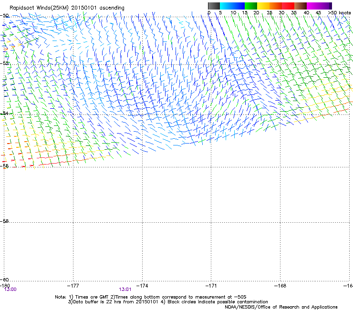353x310 pixels.
Task: Click the -180 longitude axis label
Action: click(x=5, y=286)
